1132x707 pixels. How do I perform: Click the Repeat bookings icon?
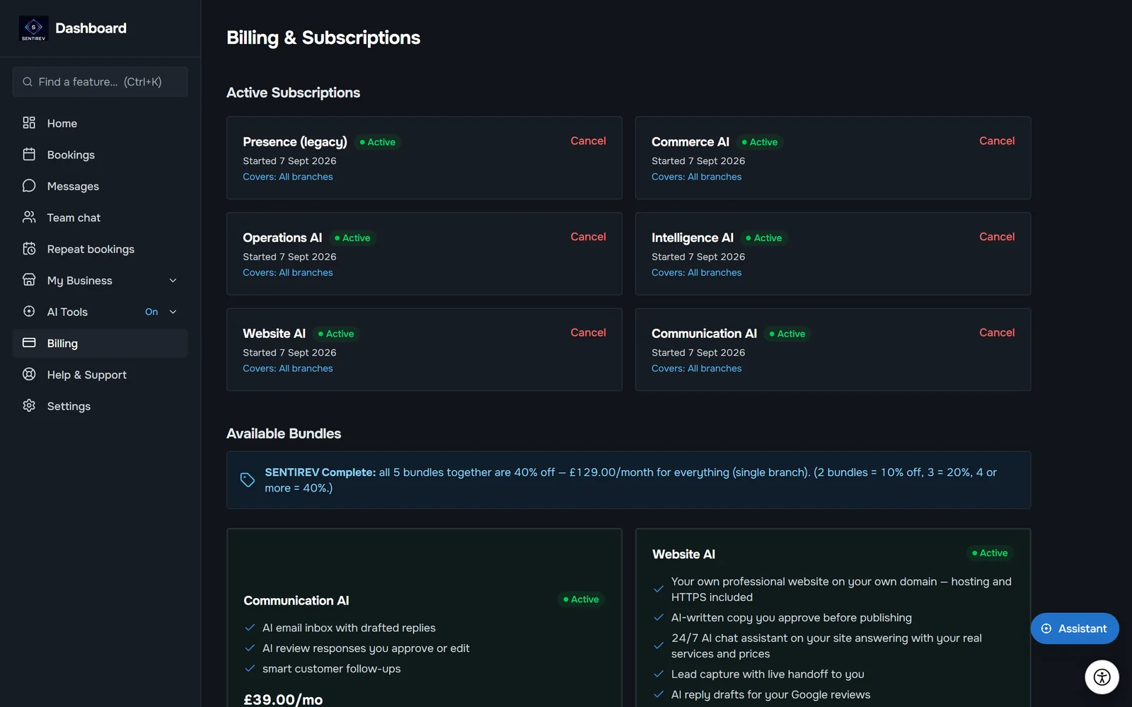click(x=29, y=249)
